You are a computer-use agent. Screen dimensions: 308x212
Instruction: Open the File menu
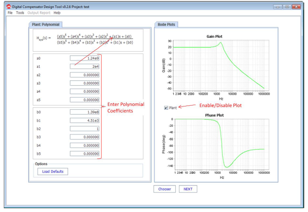(10, 13)
